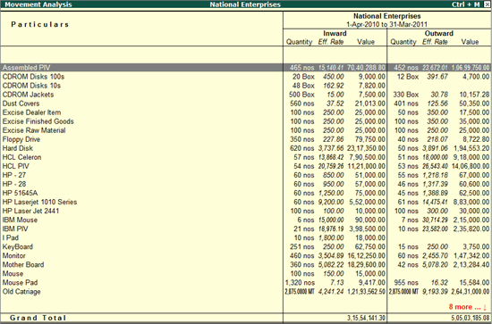
Task: Click the Grand Total label
Action: (38, 318)
